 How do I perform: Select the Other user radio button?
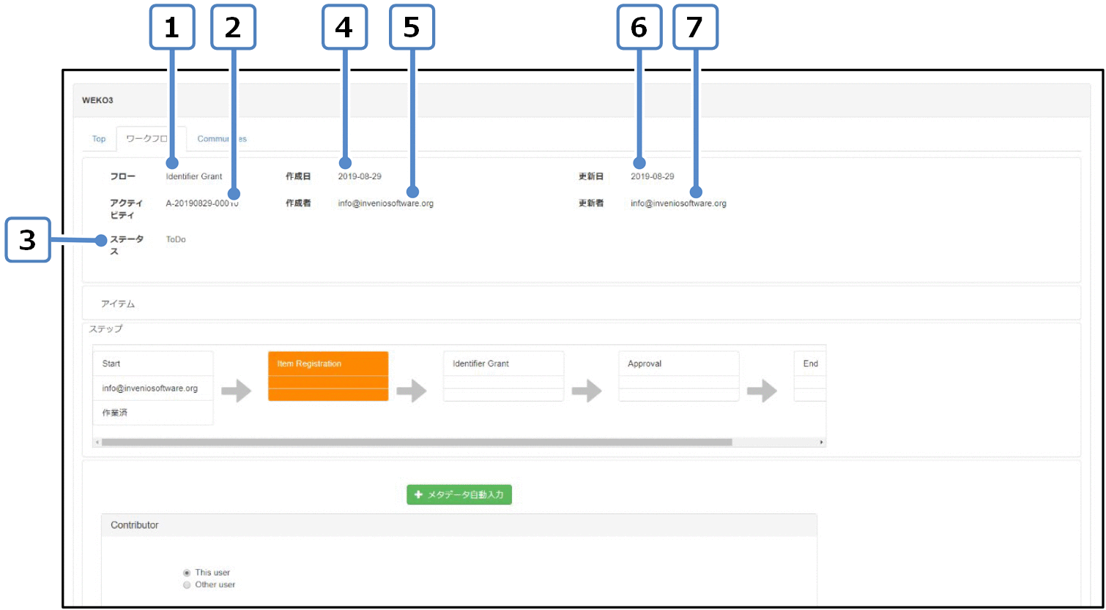click(188, 585)
